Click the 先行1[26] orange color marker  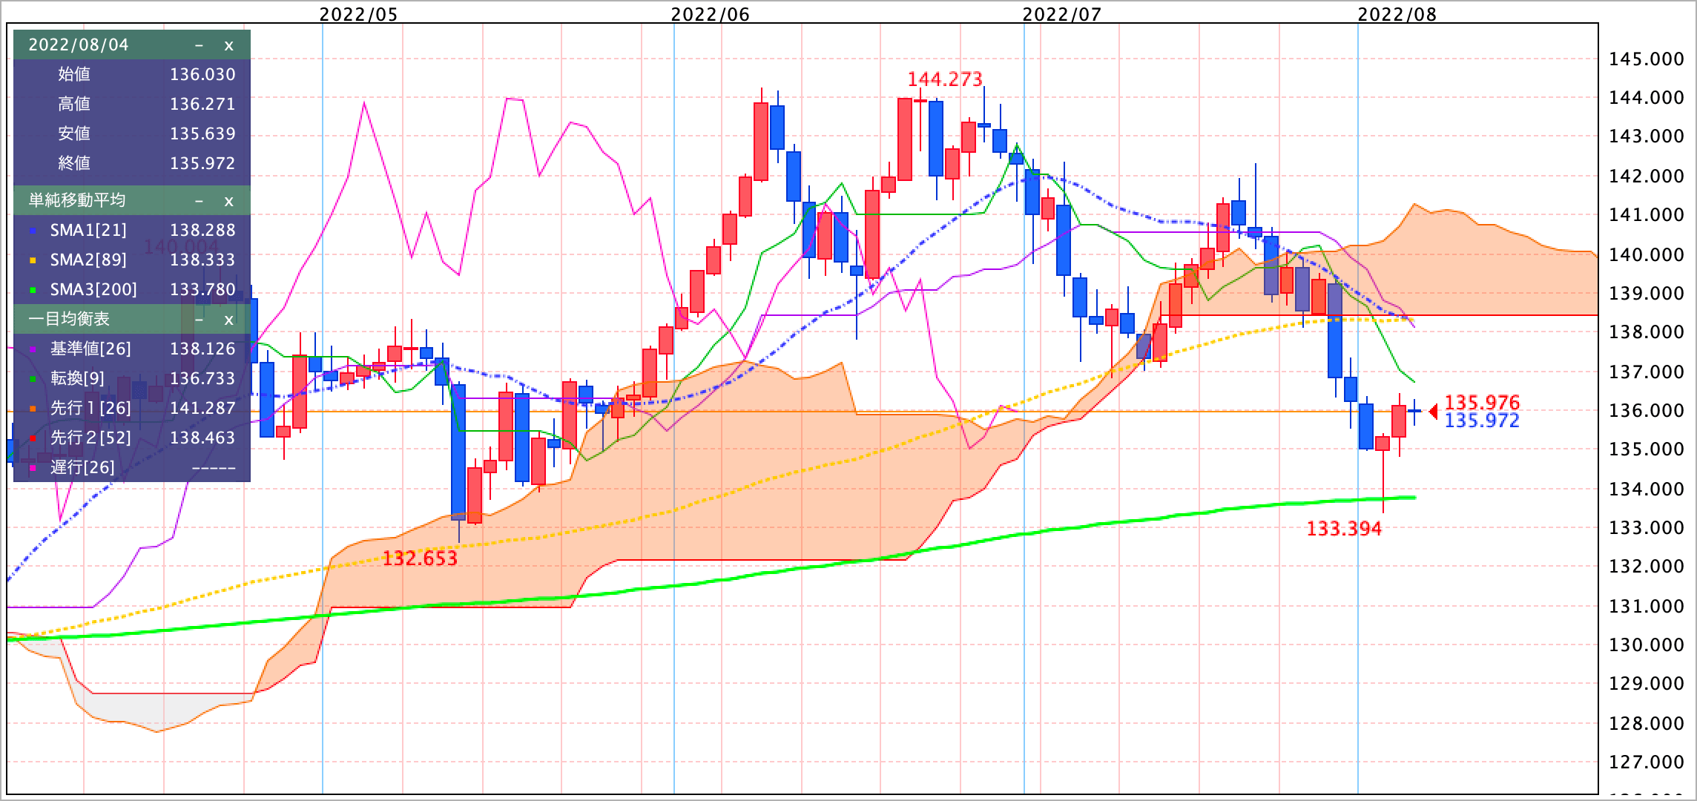pos(33,409)
